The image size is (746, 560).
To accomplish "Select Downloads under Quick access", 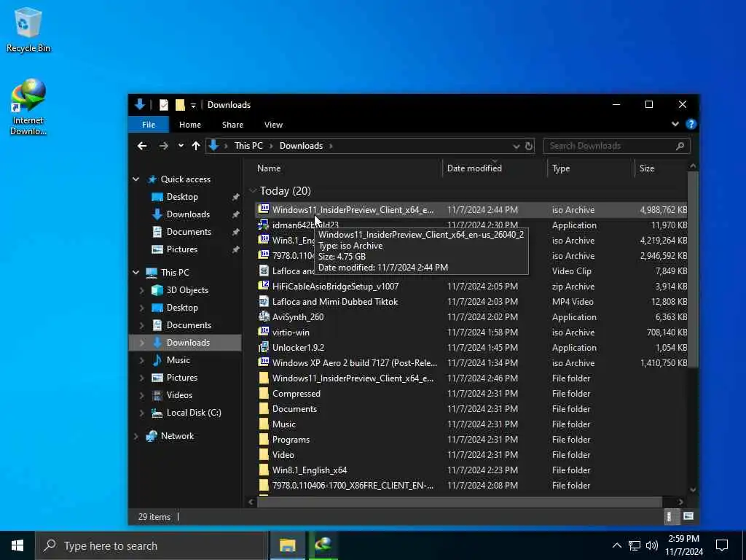I will click(x=188, y=214).
